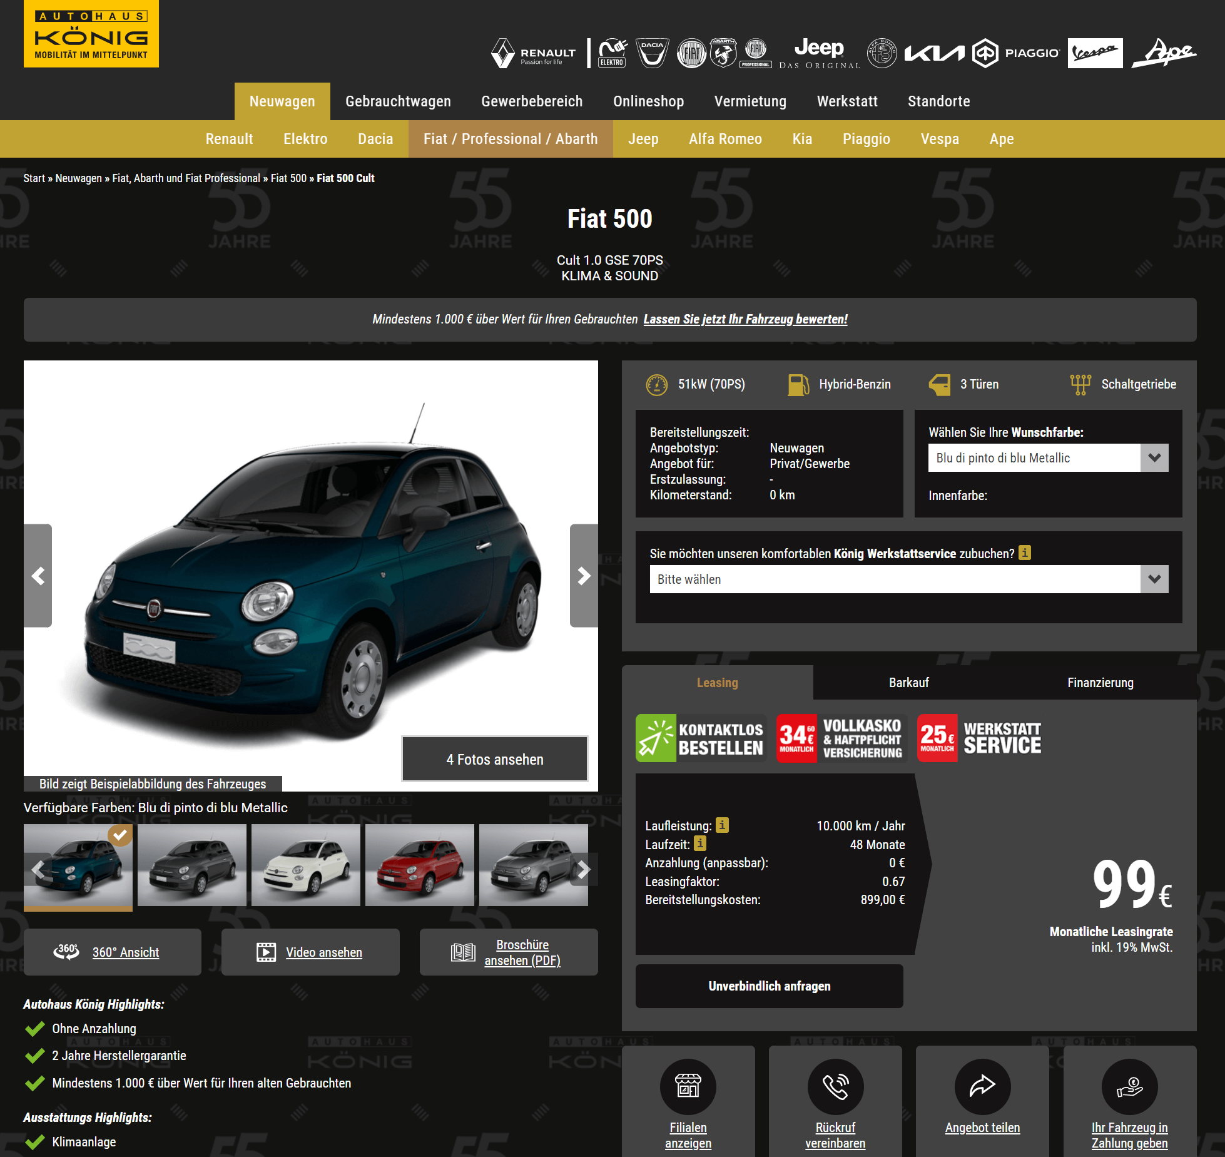The width and height of the screenshot is (1225, 1157).
Task: Click the Neuwagen breadcrumb link
Action: point(78,178)
